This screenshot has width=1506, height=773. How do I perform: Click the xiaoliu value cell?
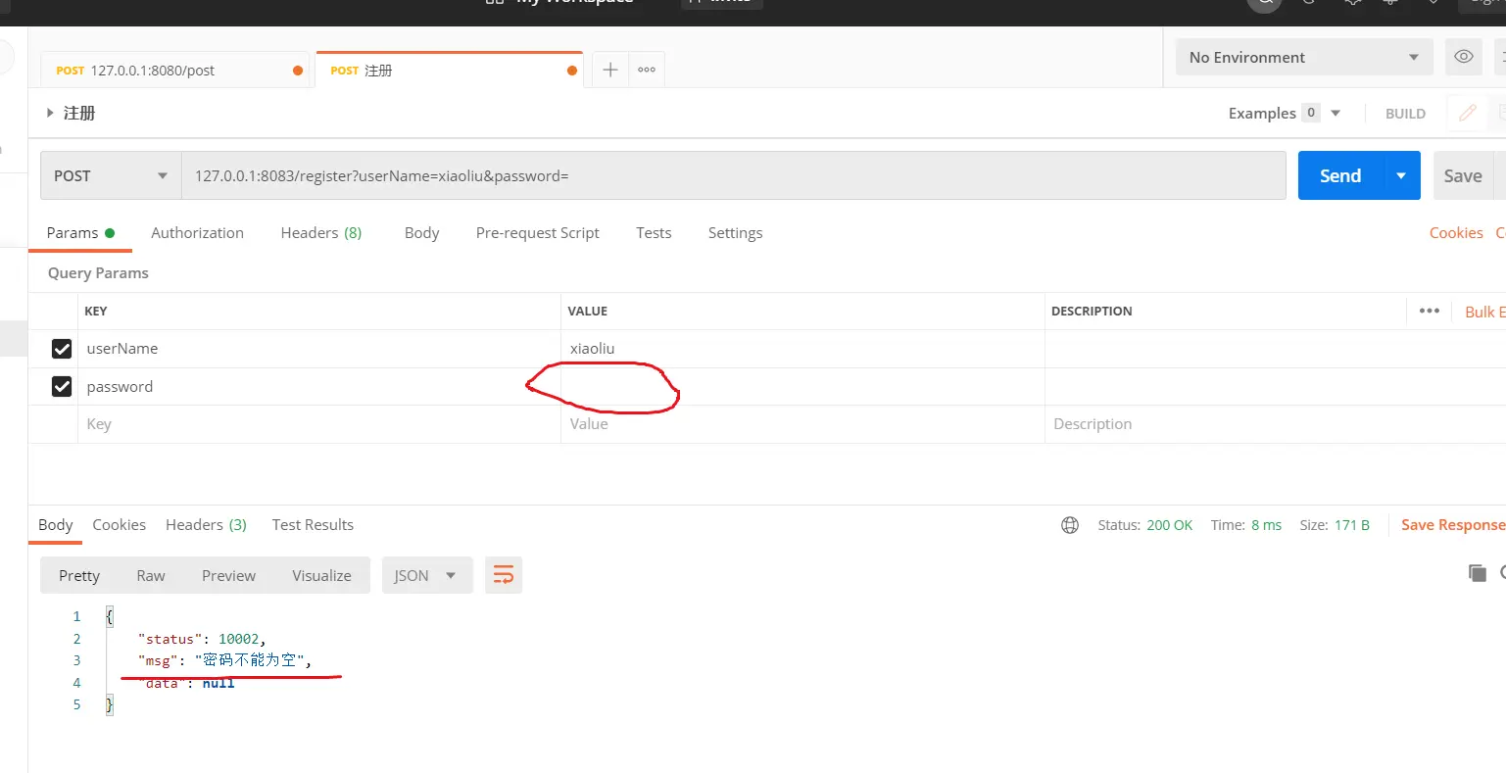point(802,348)
